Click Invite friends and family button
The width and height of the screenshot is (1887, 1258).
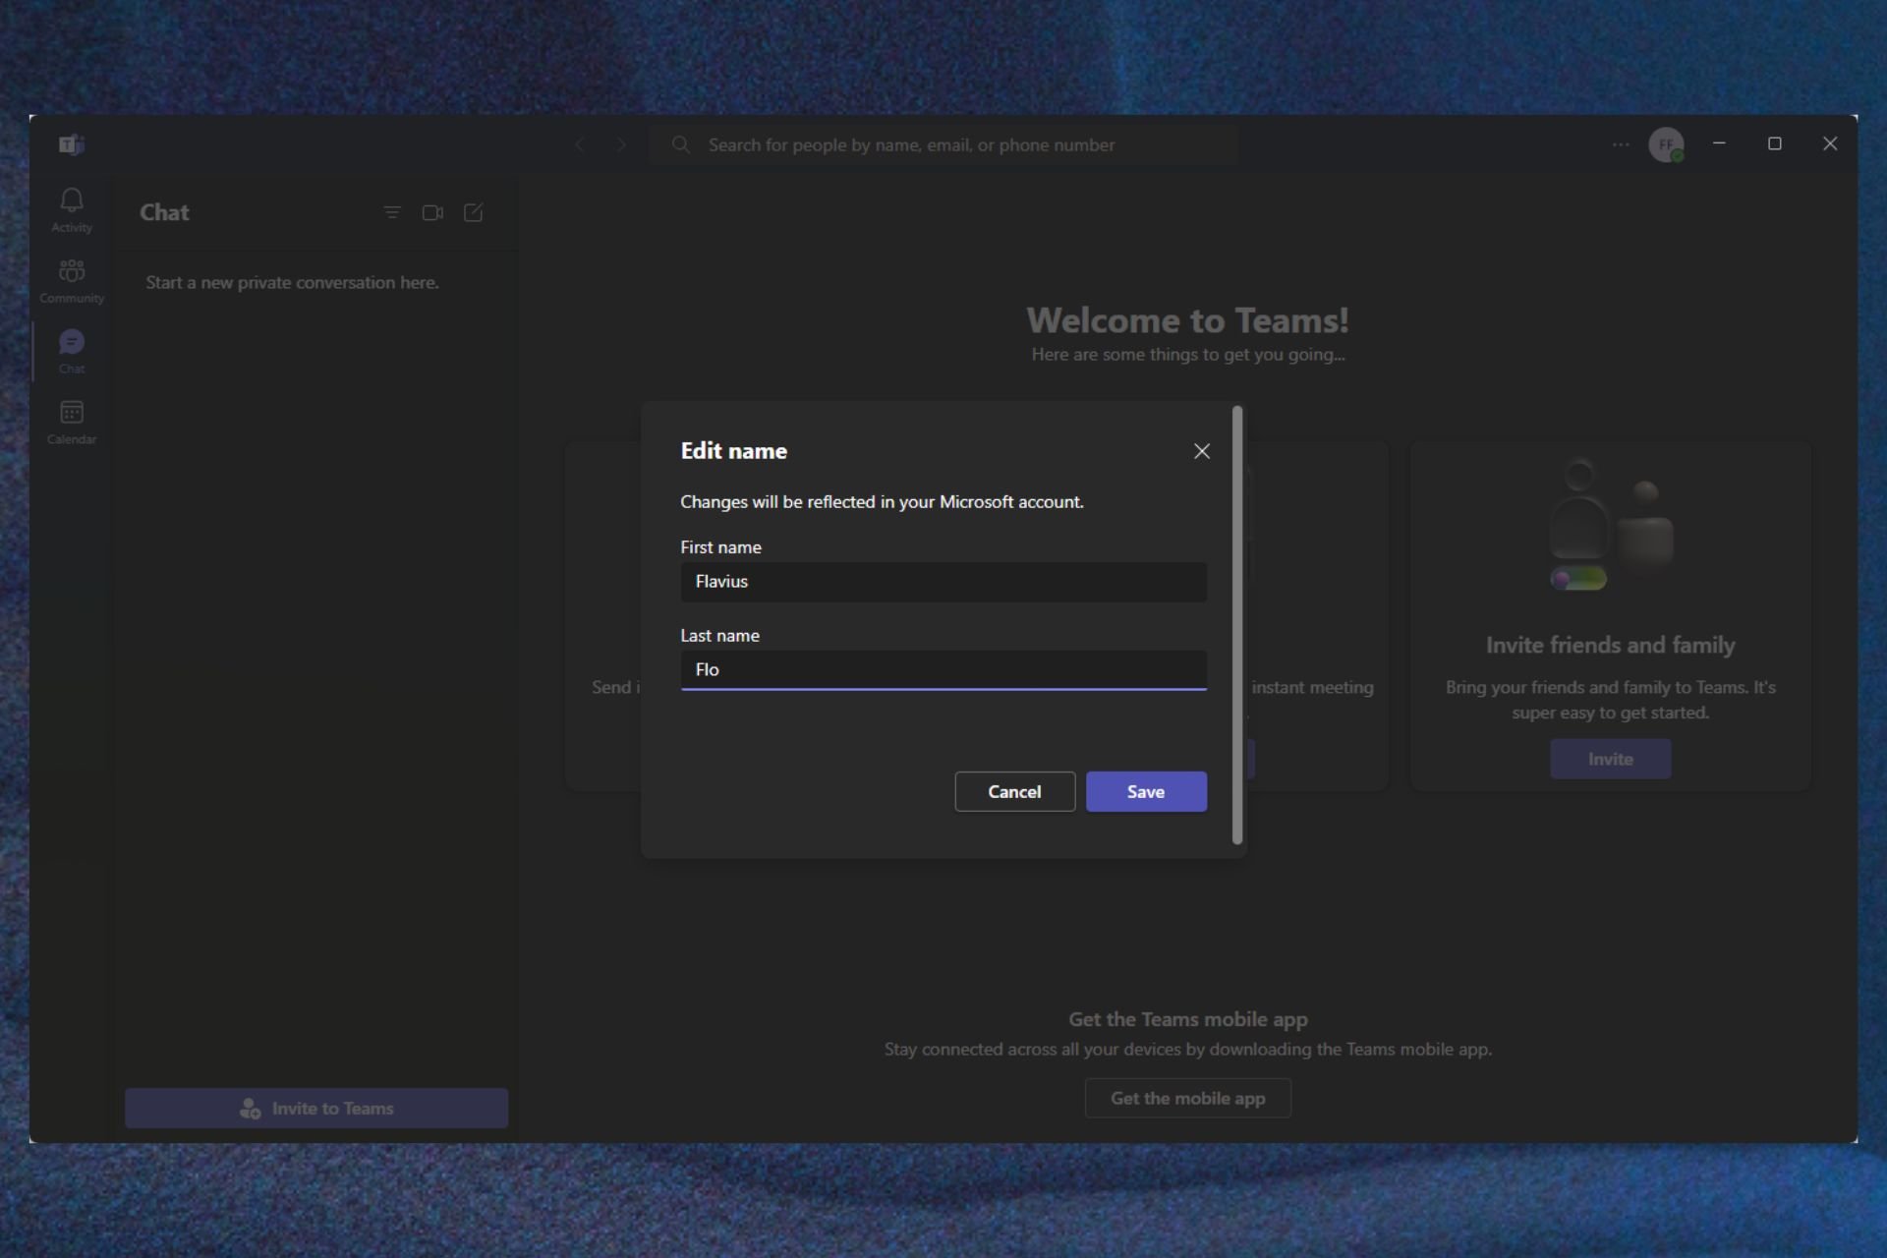click(x=1611, y=758)
